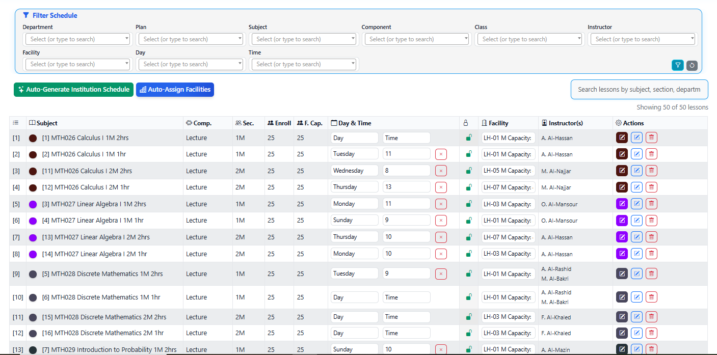
Task: Lock the Discrete Mathematics 1M 1hr lesson
Action: pos(469,297)
